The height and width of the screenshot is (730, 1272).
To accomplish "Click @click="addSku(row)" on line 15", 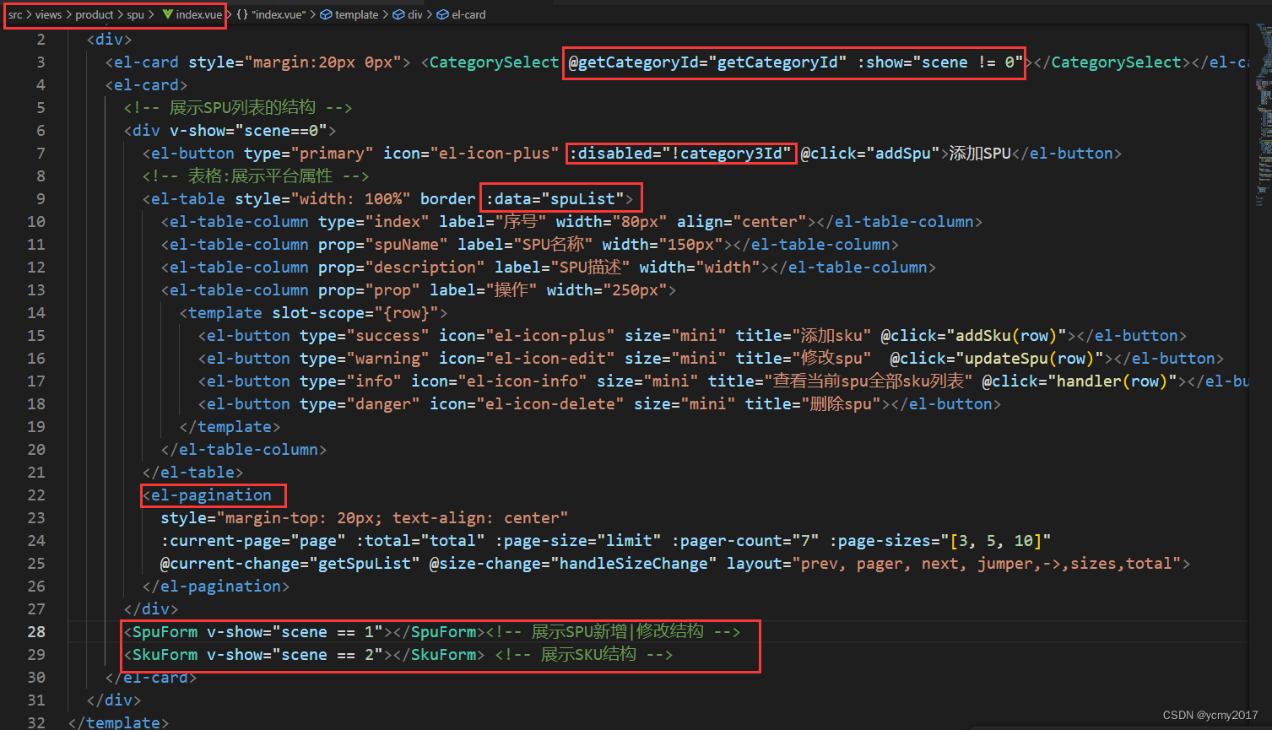I will [973, 336].
